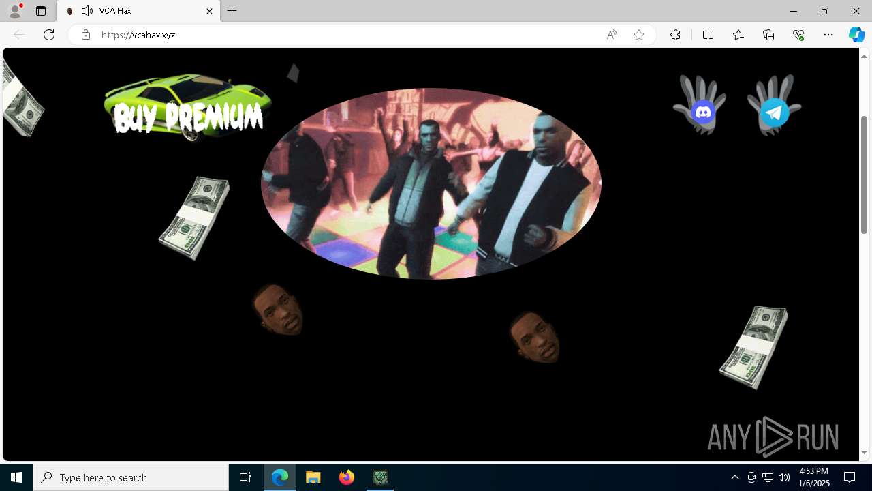Open Edge Settings and more menu
872x491 pixels.
[828, 35]
